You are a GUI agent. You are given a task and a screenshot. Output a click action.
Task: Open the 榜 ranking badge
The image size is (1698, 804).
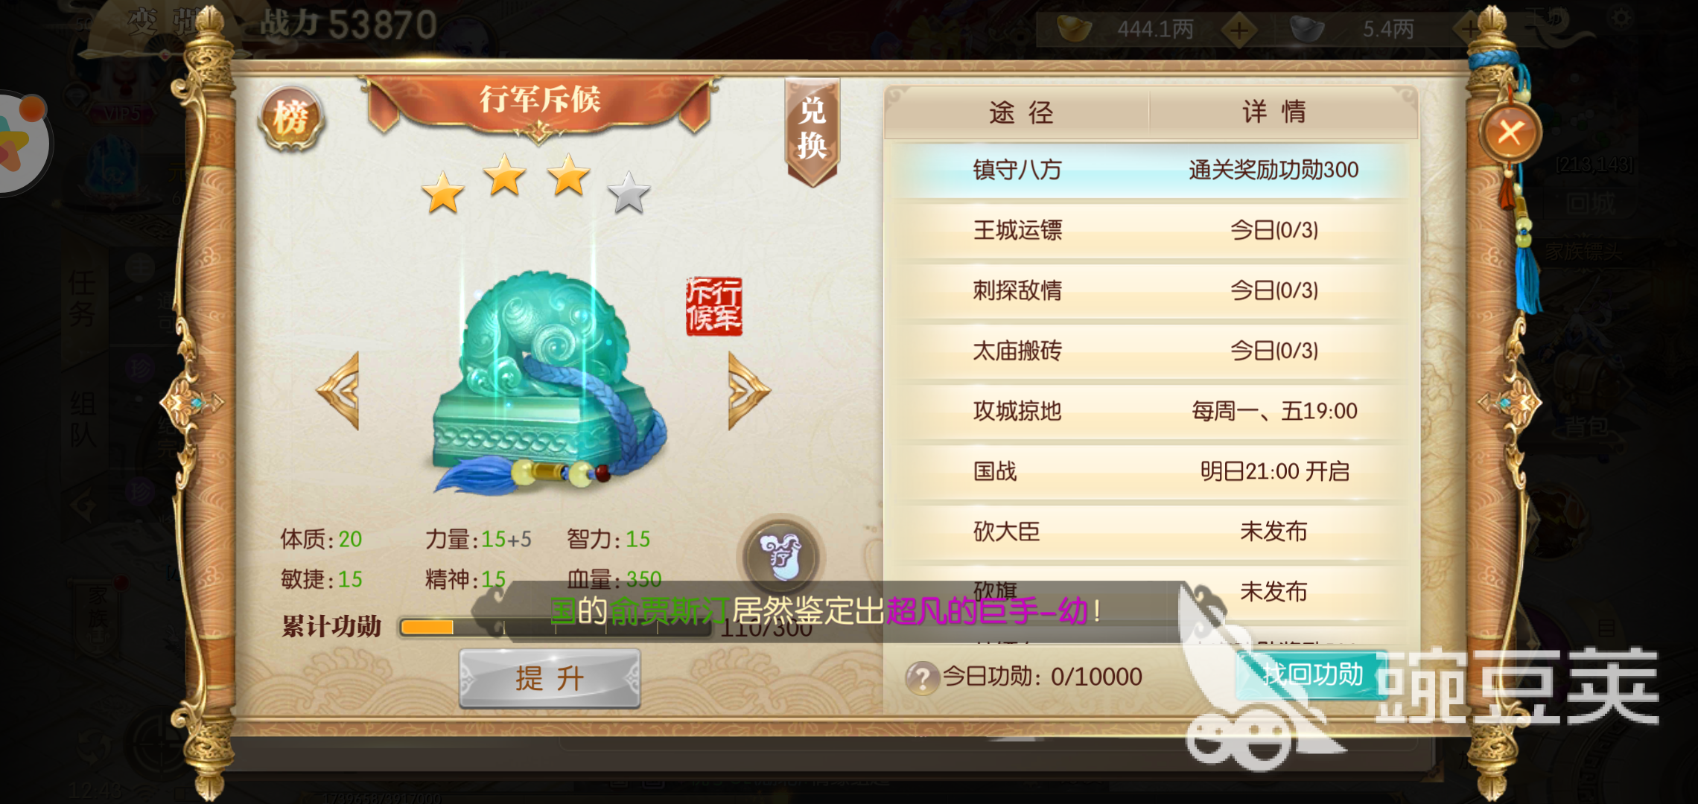291,118
